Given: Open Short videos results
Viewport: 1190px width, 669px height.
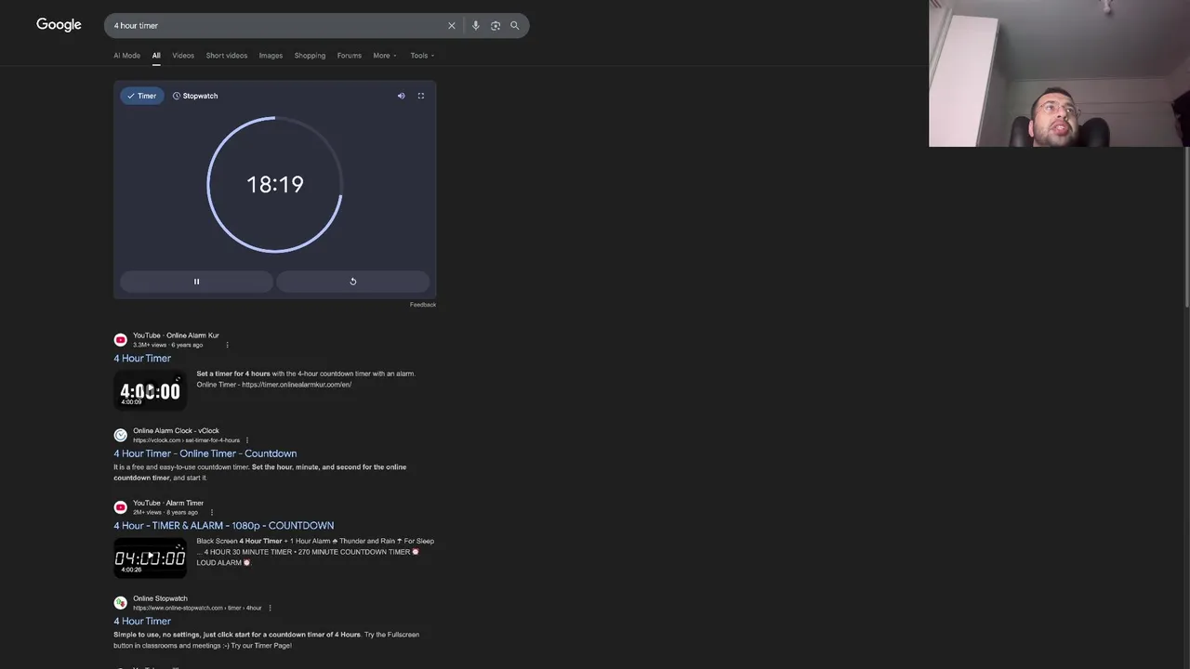Looking at the screenshot, I should (x=227, y=56).
